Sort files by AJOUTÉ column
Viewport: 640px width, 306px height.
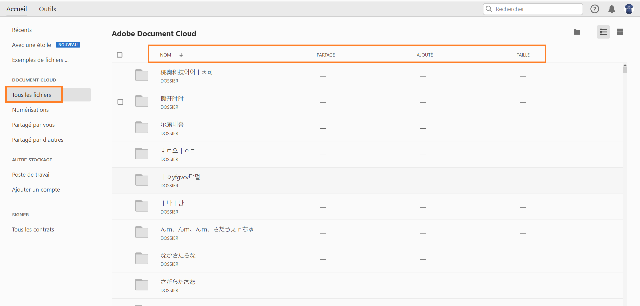click(425, 55)
